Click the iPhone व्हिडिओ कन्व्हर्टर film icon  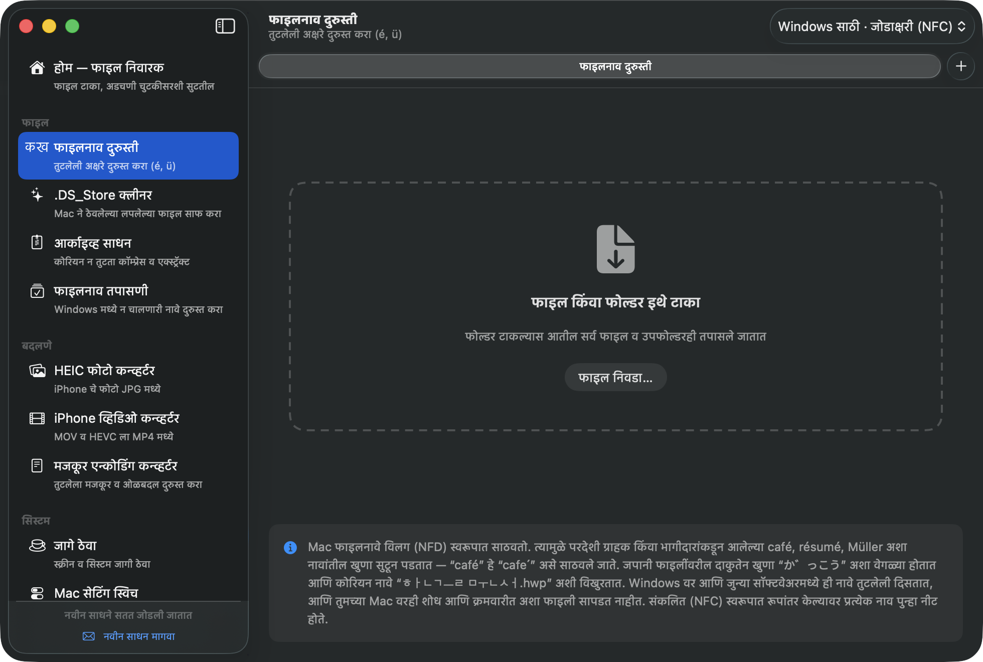pyautogui.click(x=37, y=418)
